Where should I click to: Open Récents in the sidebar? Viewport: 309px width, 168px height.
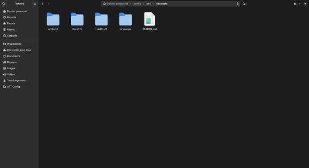point(19,17)
